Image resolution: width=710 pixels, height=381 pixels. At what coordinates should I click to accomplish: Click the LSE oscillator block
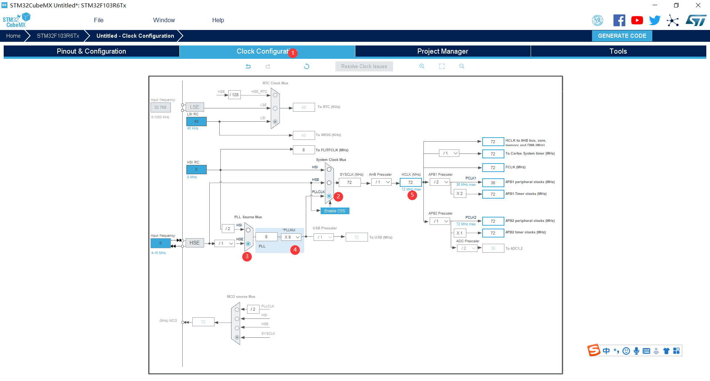195,107
